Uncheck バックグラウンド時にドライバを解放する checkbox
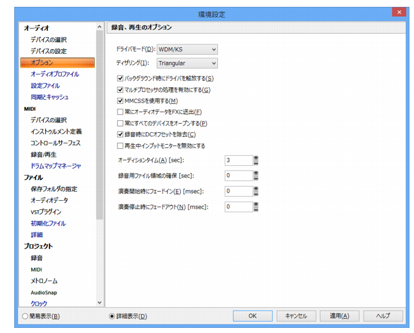Viewport: 414px width, 333px height. [x=120, y=79]
